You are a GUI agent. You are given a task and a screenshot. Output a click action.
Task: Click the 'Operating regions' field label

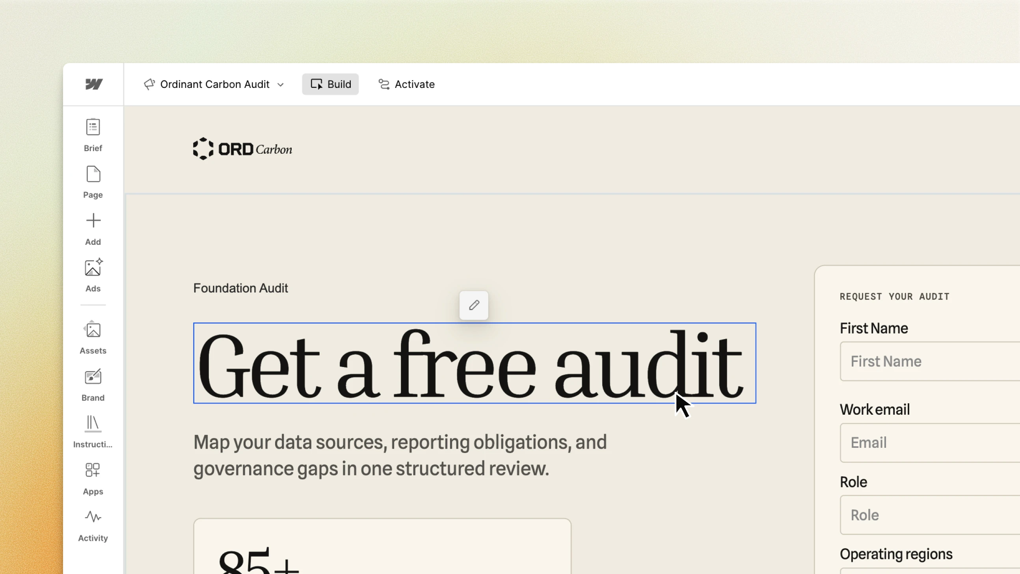pyautogui.click(x=896, y=554)
